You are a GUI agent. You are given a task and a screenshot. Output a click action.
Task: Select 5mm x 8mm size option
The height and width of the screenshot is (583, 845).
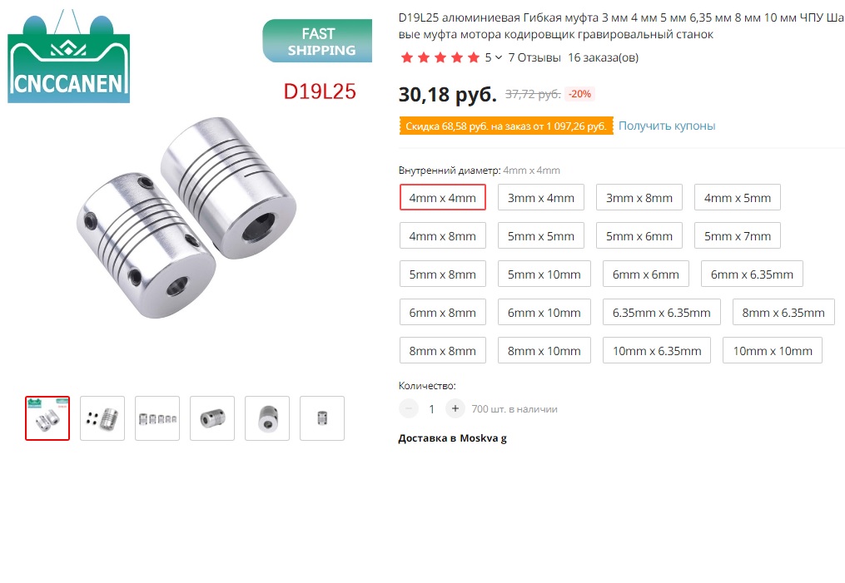pyautogui.click(x=442, y=274)
